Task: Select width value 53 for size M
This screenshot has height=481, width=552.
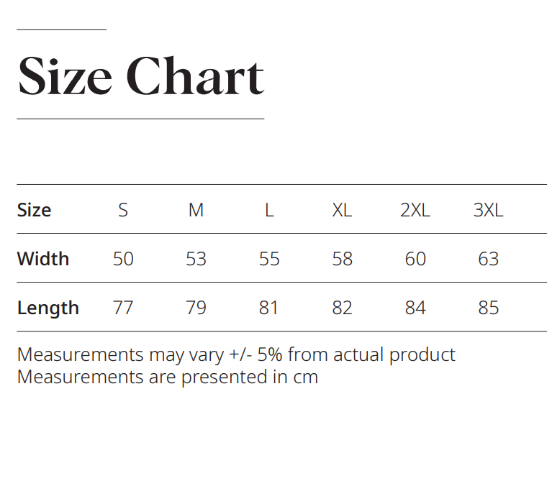Action: point(196,259)
